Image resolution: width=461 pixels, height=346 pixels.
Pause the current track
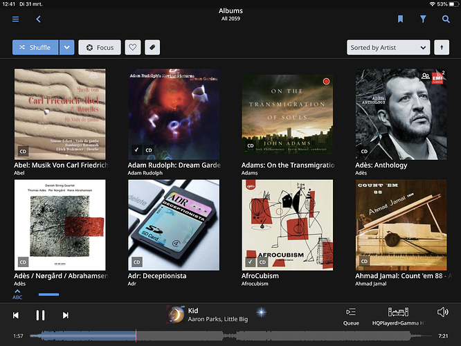point(40,315)
